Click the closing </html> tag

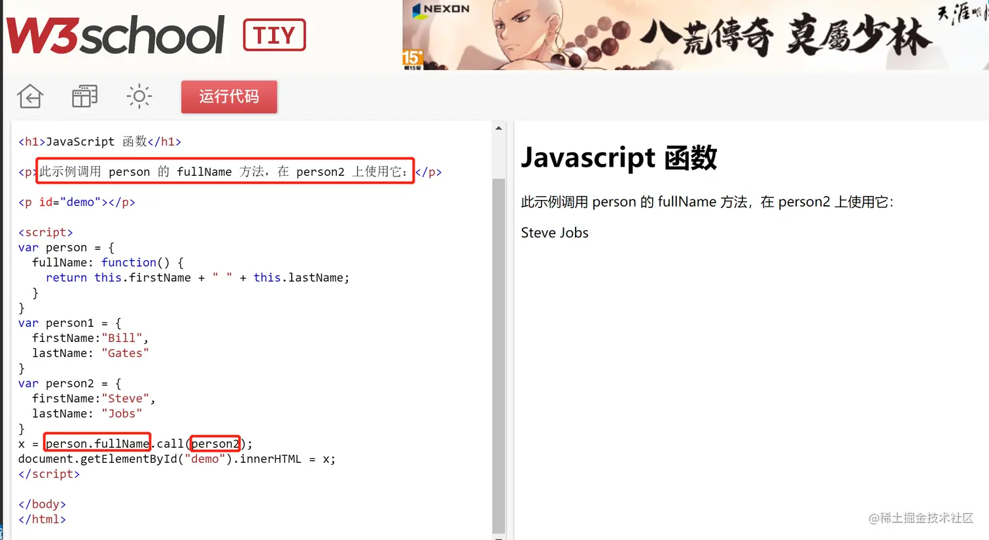(42, 519)
